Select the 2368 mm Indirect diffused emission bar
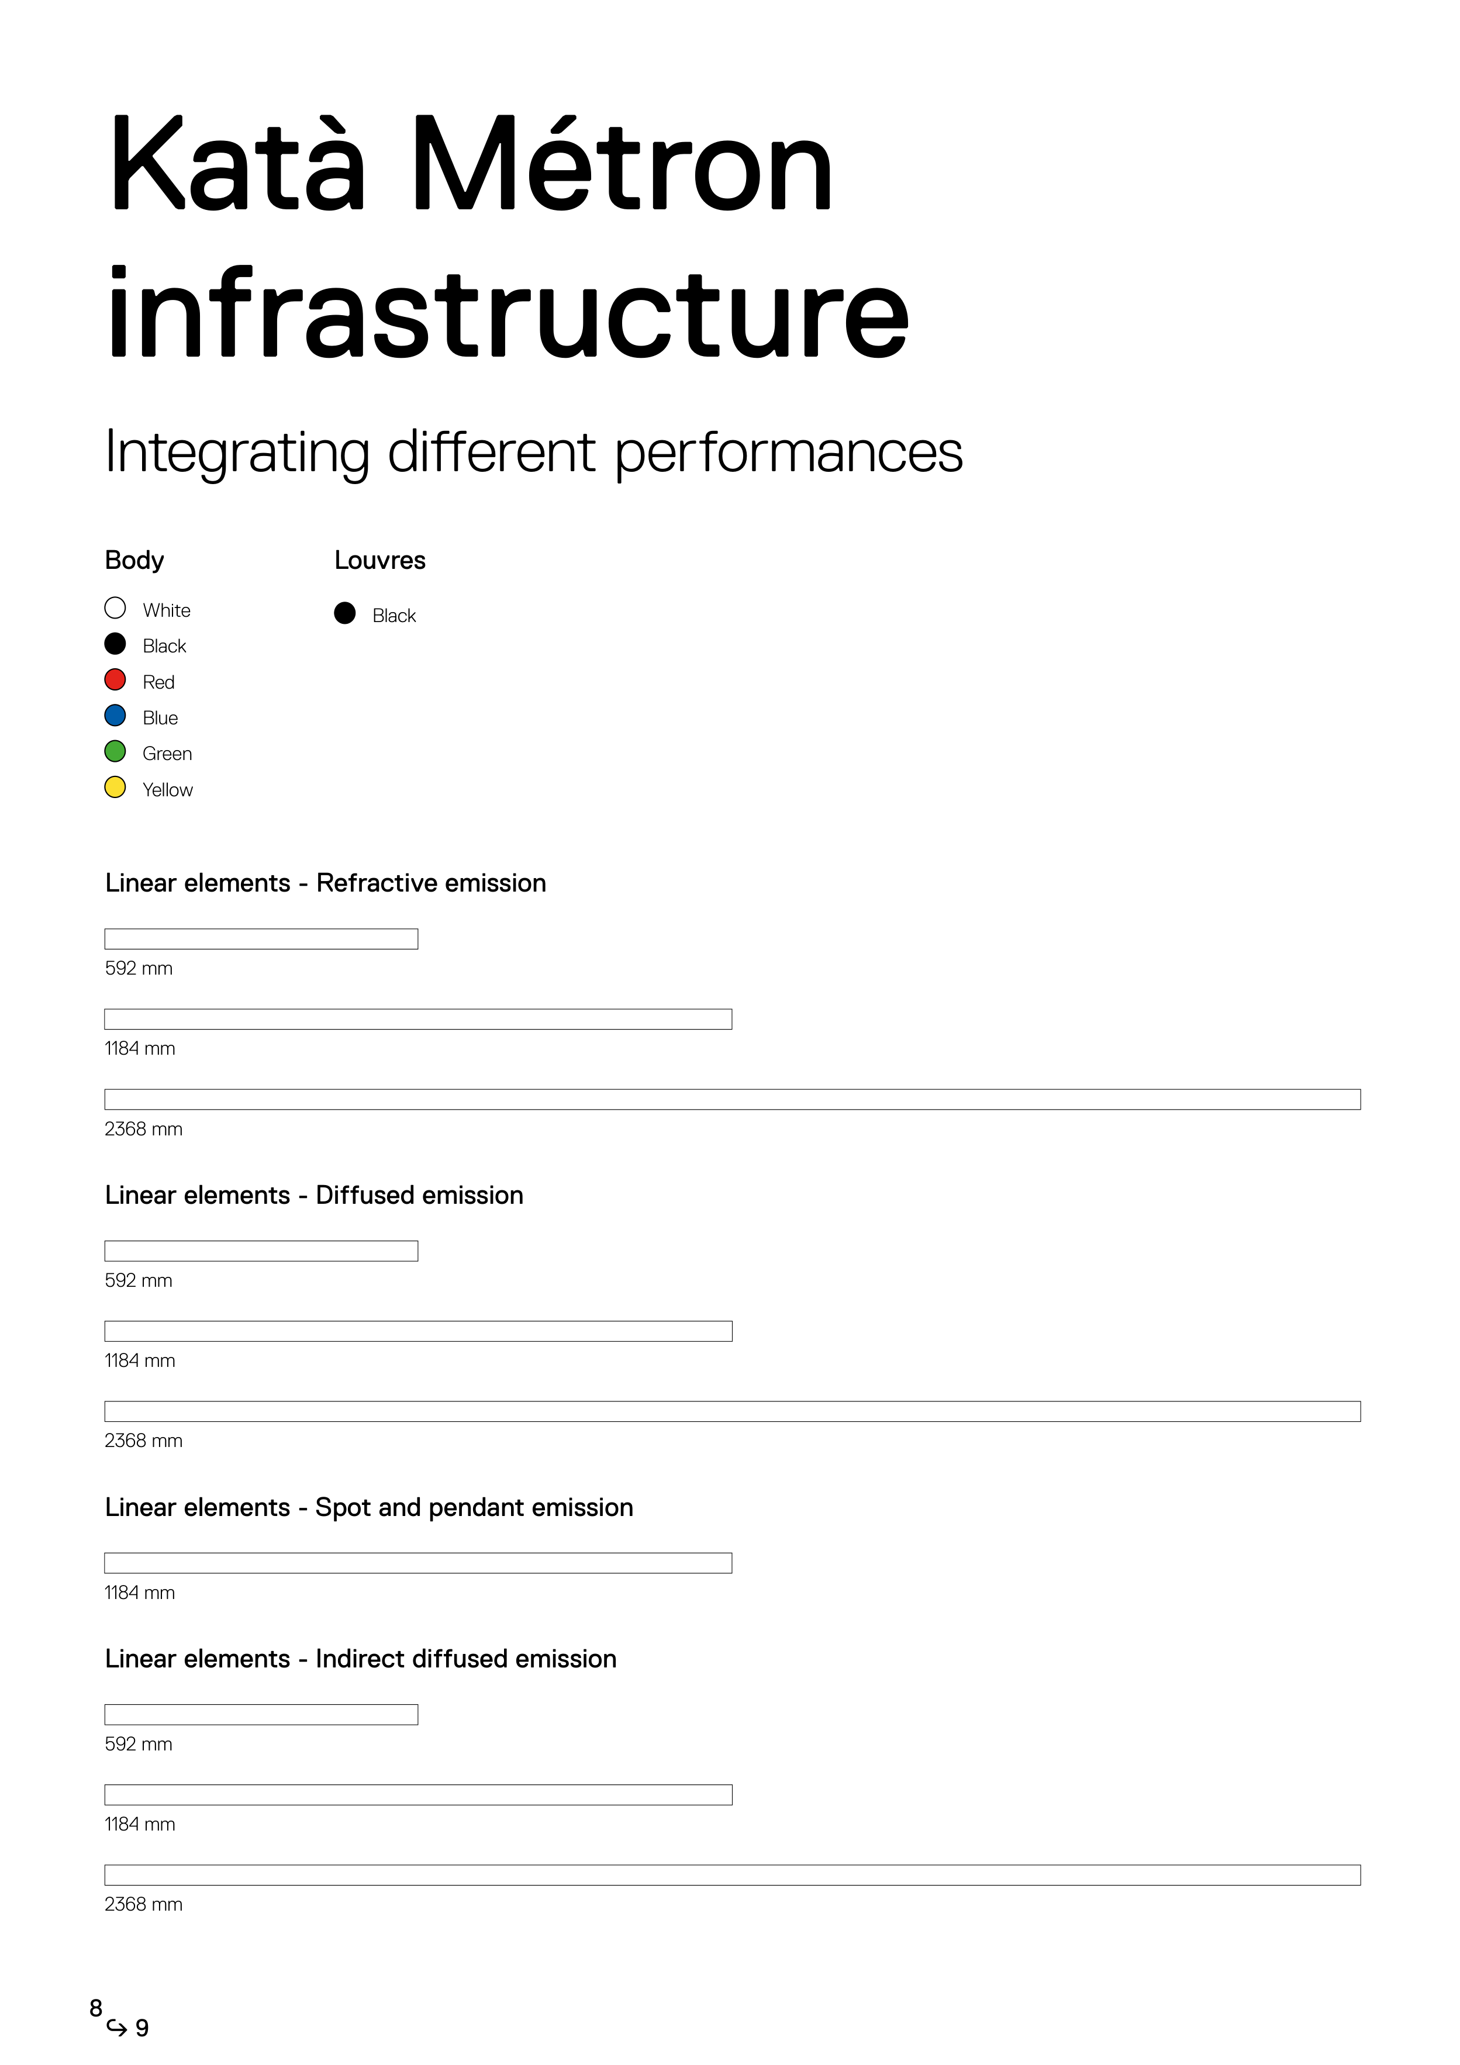The width and height of the screenshot is (1460, 2065). point(732,1875)
